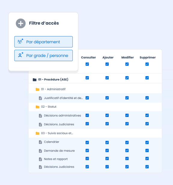Select the 02 - Statut folder label
Image resolution: width=173 pixels, height=185 pixels.
tap(49, 107)
